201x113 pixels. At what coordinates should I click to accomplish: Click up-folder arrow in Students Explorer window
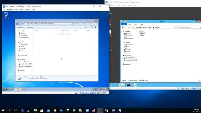coord(131,27)
